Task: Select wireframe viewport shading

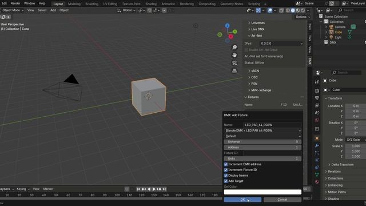Action: pyautogui.click(x=288, y=10)
